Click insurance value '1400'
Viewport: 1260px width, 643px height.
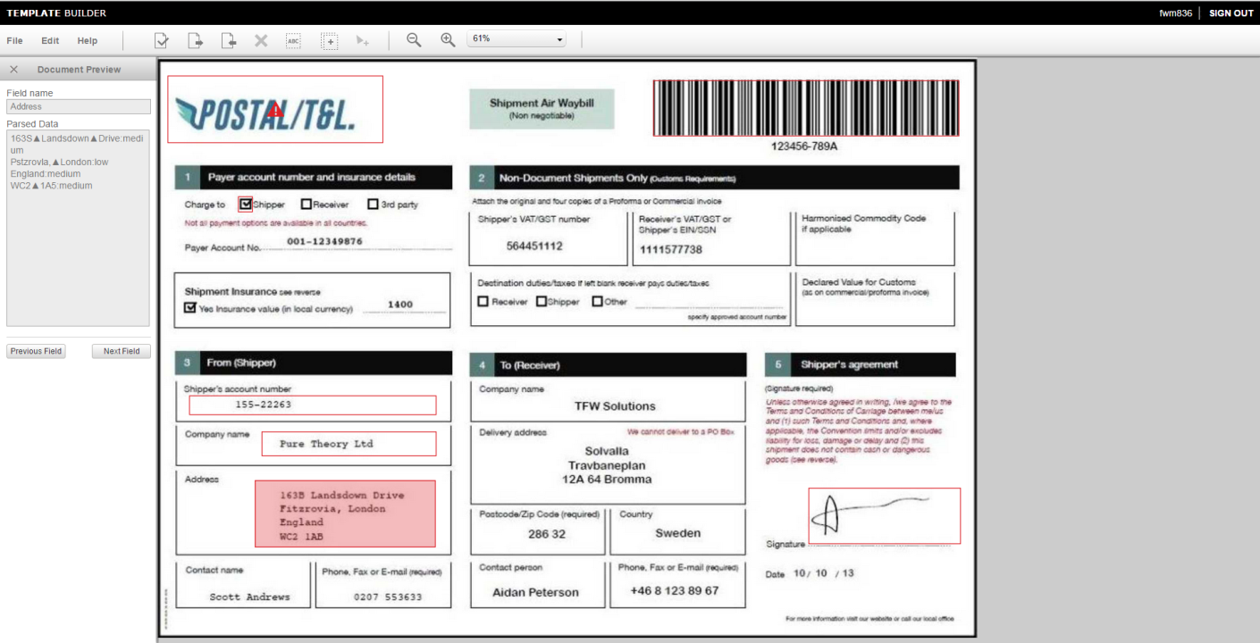(400, 305)
